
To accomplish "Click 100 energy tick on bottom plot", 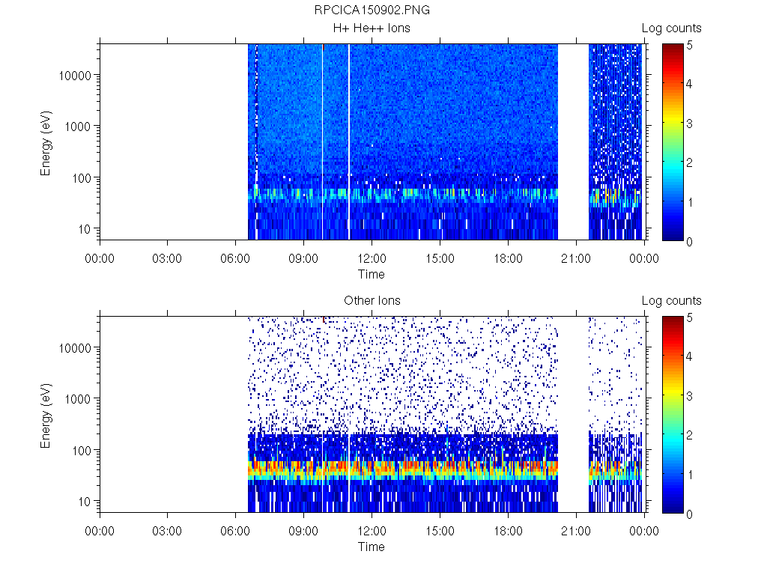I will coord(82,450).
